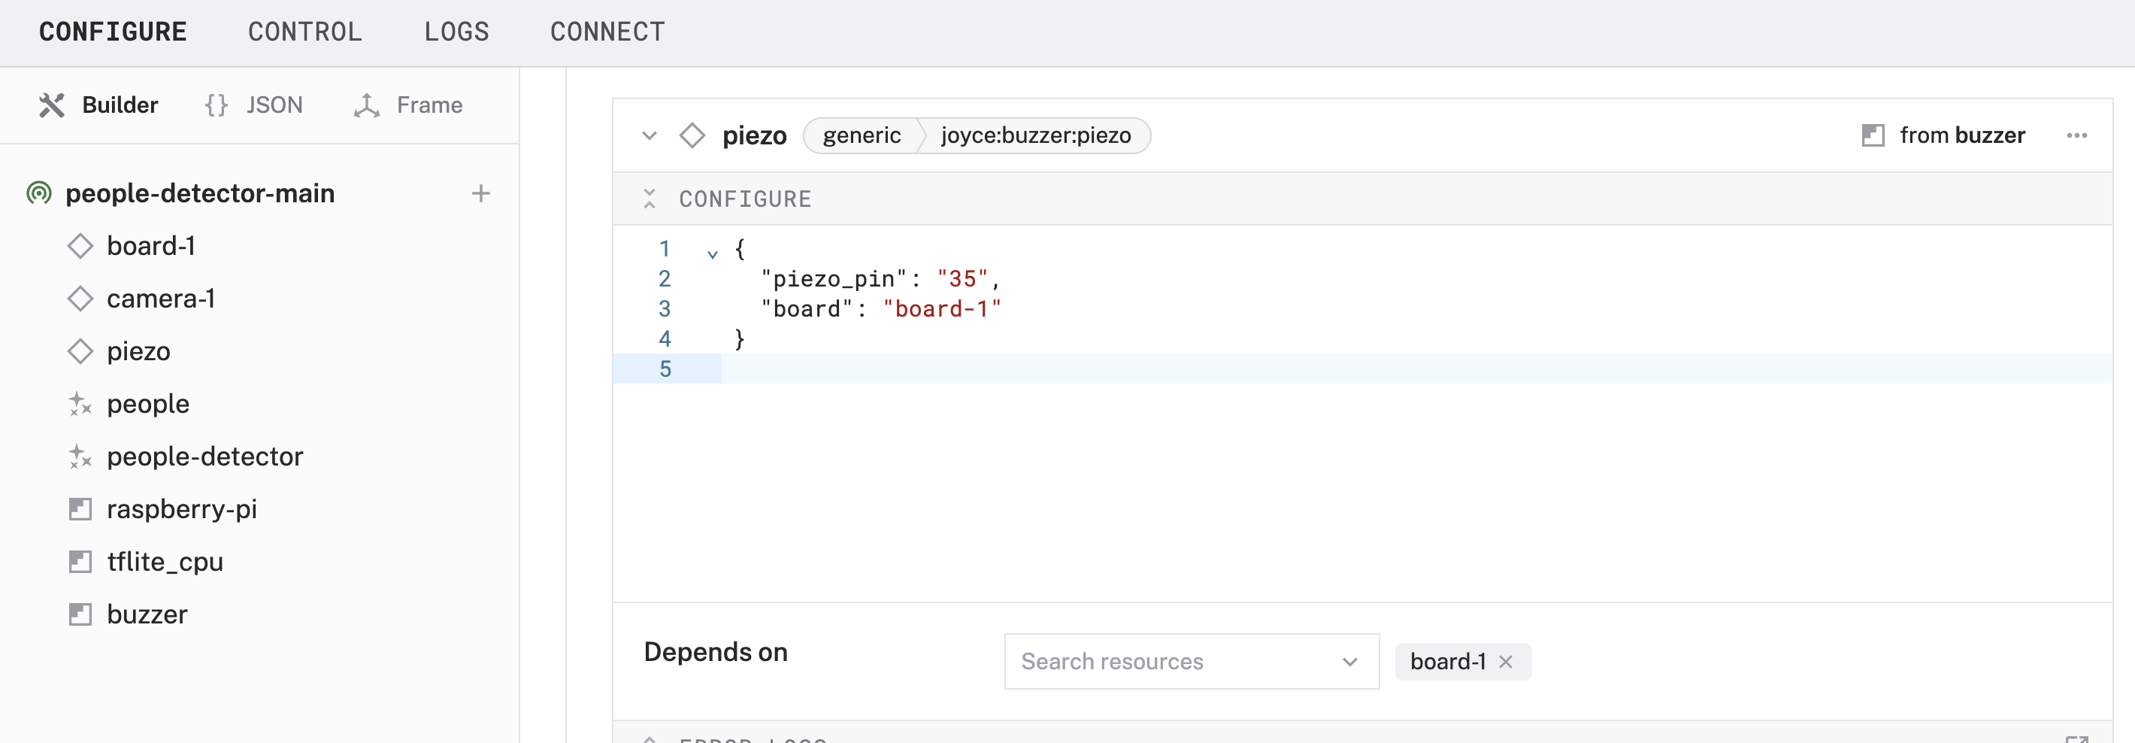Screen dimensions: 2135x743
Task: Click the piezo card diamond icon
Action: coord(692,135)
